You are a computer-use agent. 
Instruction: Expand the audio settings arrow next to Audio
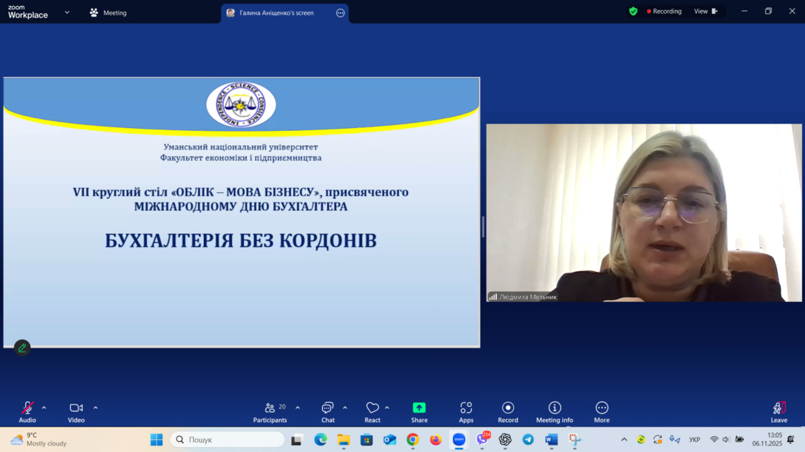coord(44,408)
